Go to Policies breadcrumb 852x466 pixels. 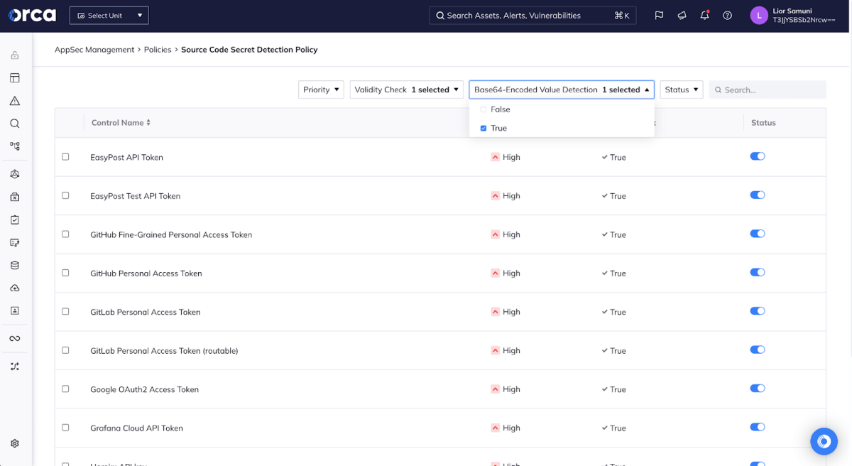[158, 50]
